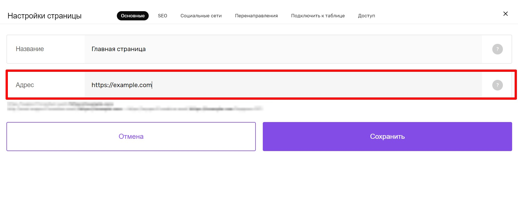Screen dimensions: 518x222
Task: Focus the Название input with Главная страница
Action: [283, 49]
